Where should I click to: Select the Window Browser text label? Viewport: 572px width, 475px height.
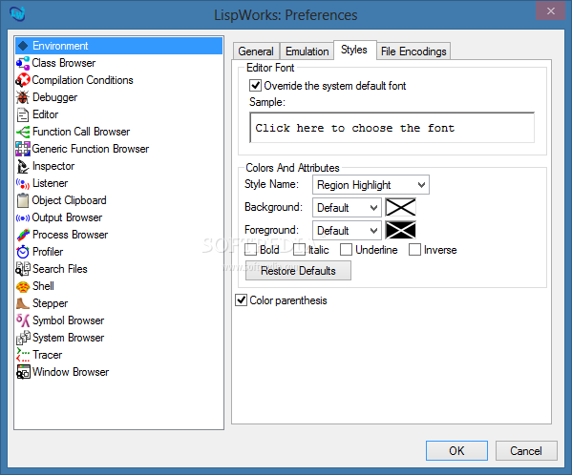click(x=71, y=372)
